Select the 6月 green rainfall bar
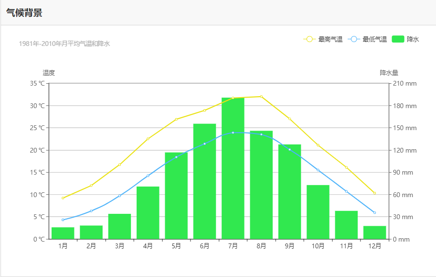This screenshot has width=436, height=277. tap(204, 181)
